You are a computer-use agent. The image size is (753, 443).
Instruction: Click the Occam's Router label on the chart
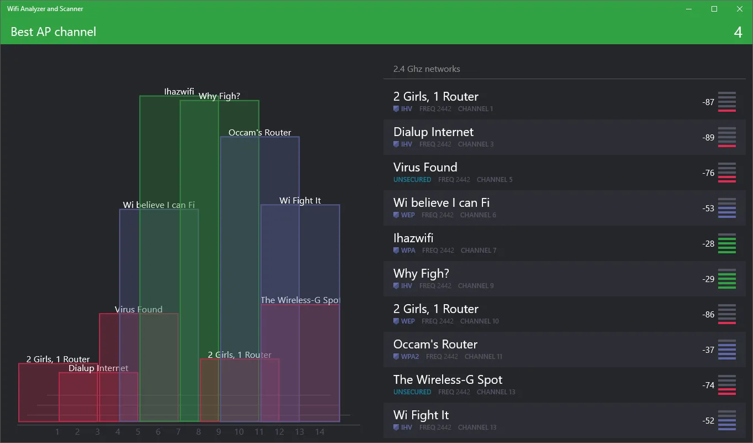[260, 132]
